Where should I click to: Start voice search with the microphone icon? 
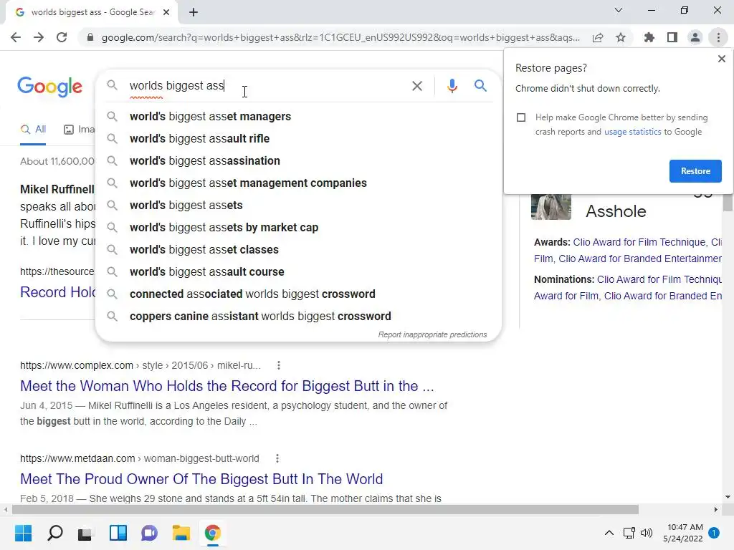pos(452,86)
